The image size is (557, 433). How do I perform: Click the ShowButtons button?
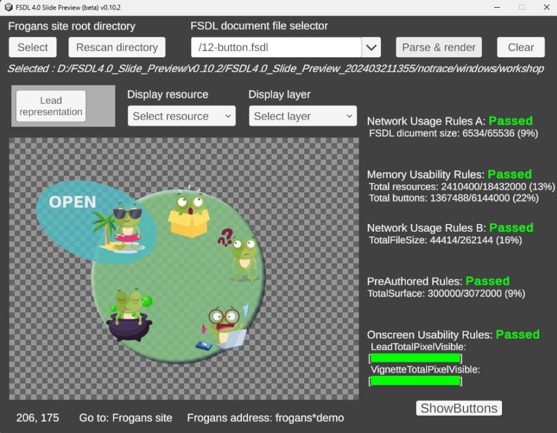tap(459, 408)
